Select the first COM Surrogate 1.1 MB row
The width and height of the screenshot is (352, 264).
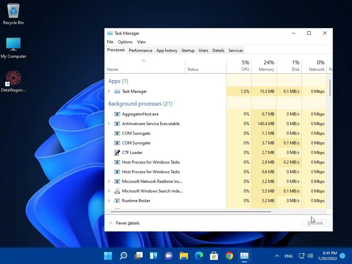(216, 133)
